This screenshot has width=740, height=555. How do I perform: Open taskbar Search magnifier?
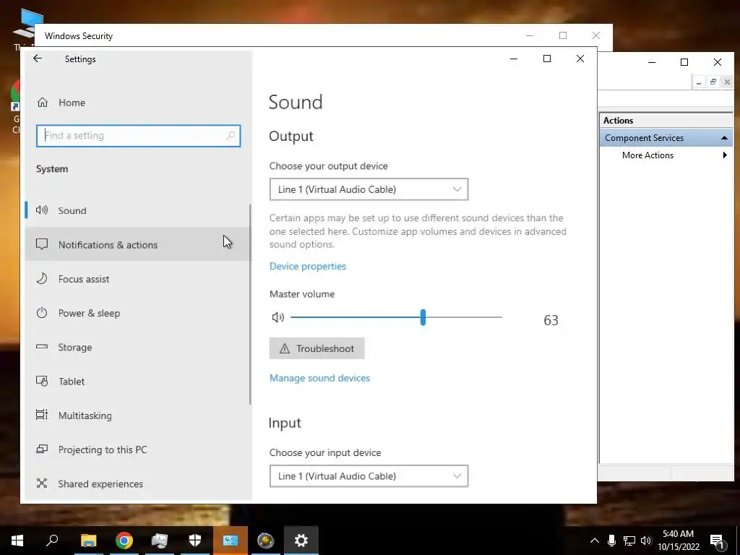click(52, 541)
